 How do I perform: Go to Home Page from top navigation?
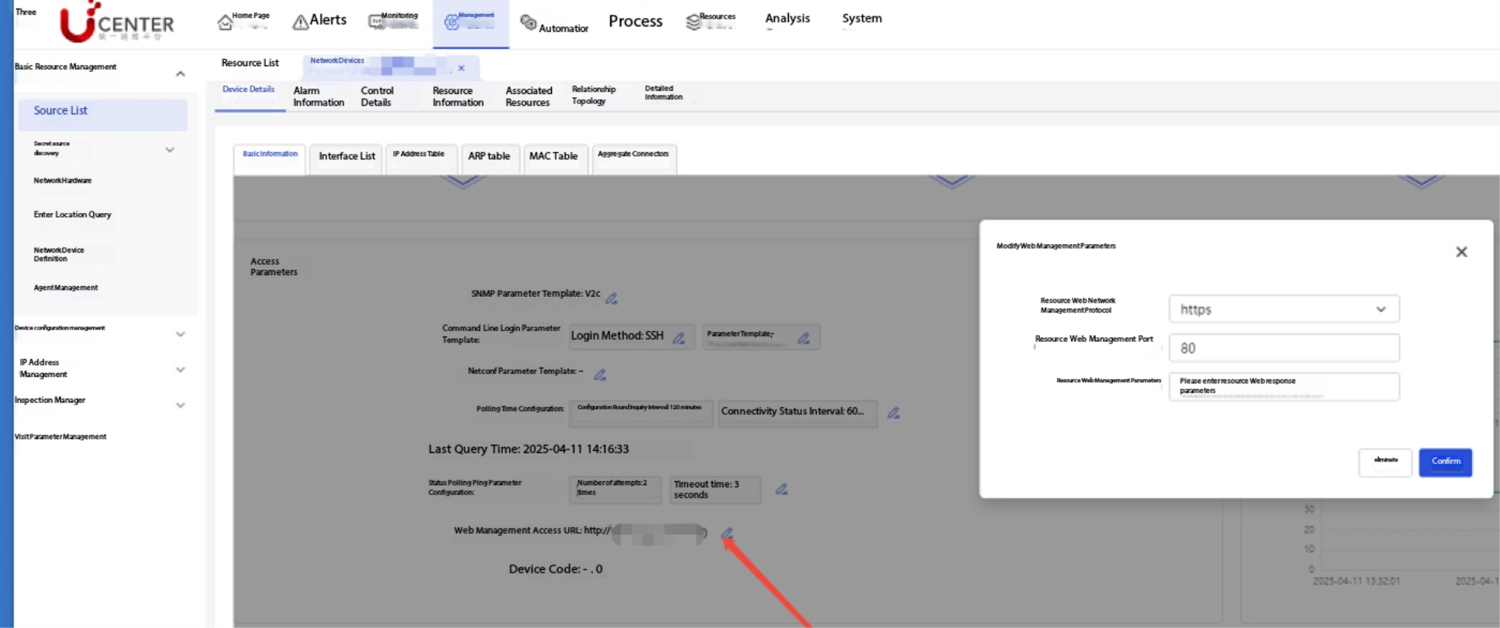click(243, 20)
